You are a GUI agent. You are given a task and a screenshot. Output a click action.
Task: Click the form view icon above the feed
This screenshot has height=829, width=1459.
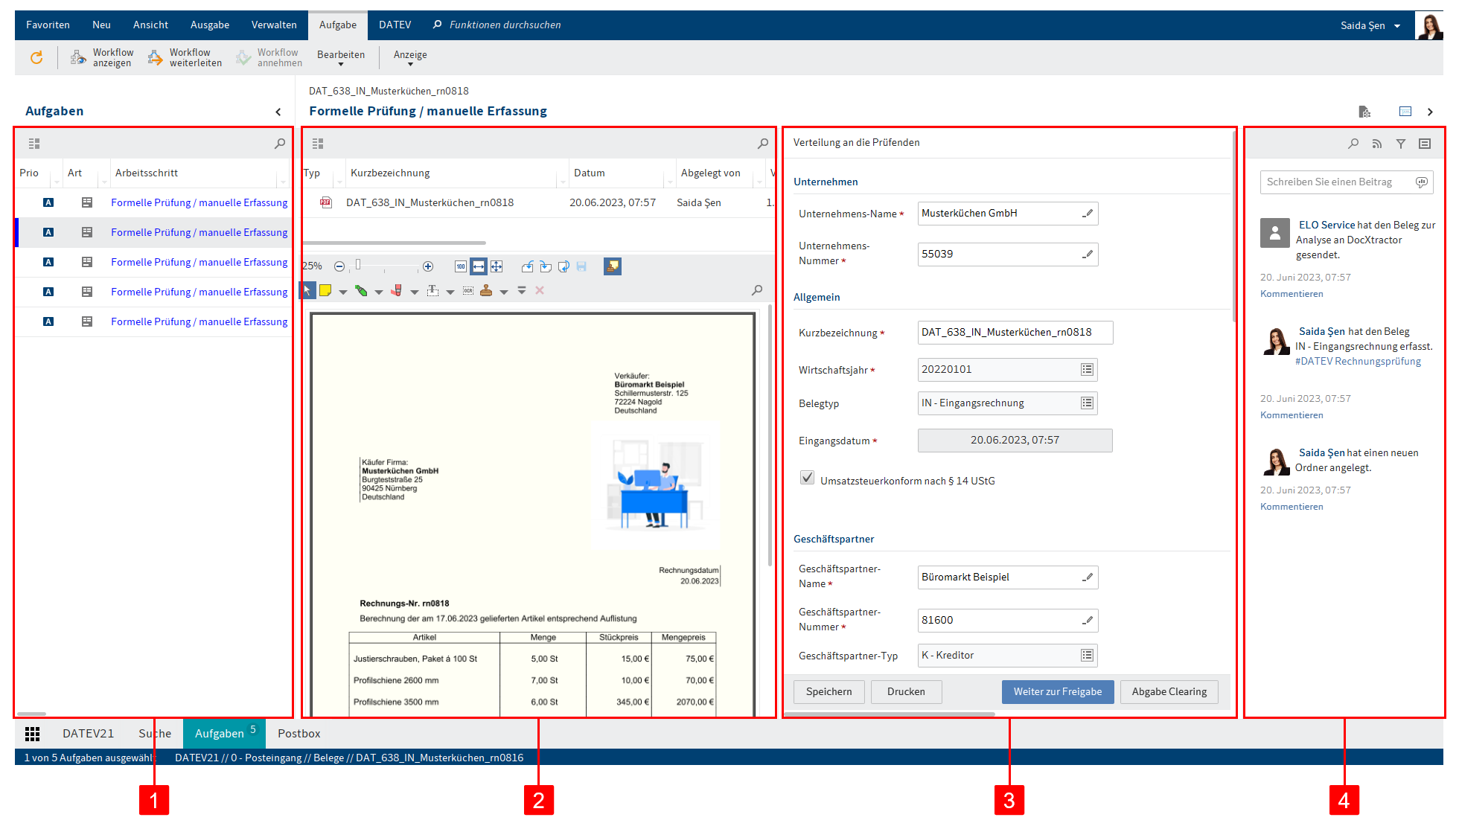tap(1405, 112)
